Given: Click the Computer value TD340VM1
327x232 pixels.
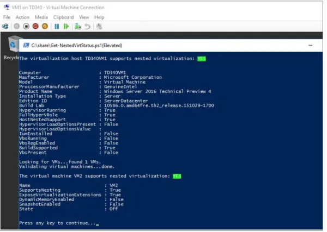Looking at the screenshot, I should 115,73.
